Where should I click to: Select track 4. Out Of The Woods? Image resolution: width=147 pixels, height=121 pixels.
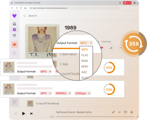coord(48,103)
